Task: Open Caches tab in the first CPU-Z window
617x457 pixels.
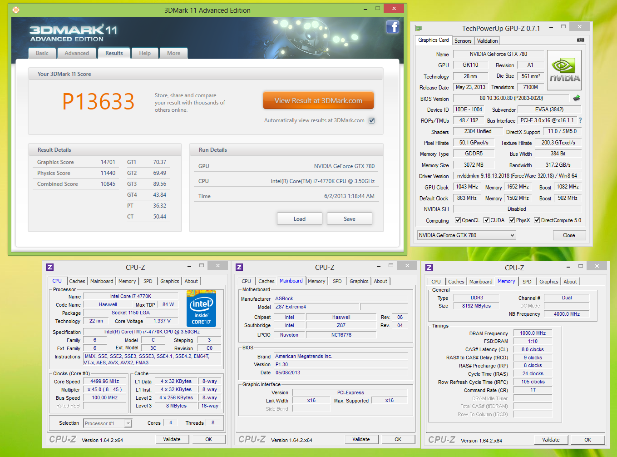Action: (77, 281)
